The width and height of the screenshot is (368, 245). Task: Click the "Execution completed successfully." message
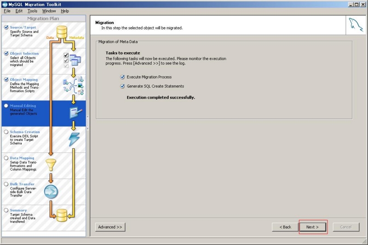pyautogui.click(x=161, y=98)
